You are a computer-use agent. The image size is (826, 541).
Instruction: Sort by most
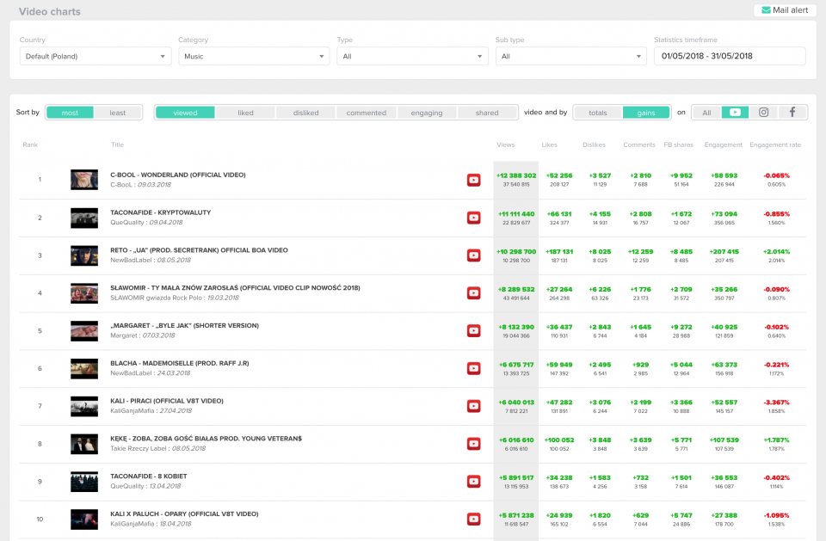pyautogui.click(x=70, y=113)
